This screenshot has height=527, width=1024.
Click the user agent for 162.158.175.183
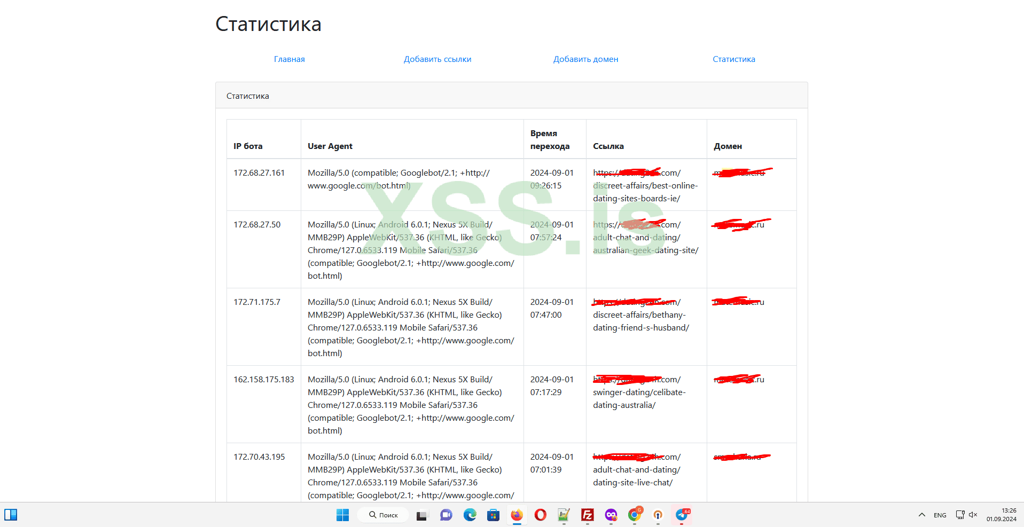[x=411, y=405]
